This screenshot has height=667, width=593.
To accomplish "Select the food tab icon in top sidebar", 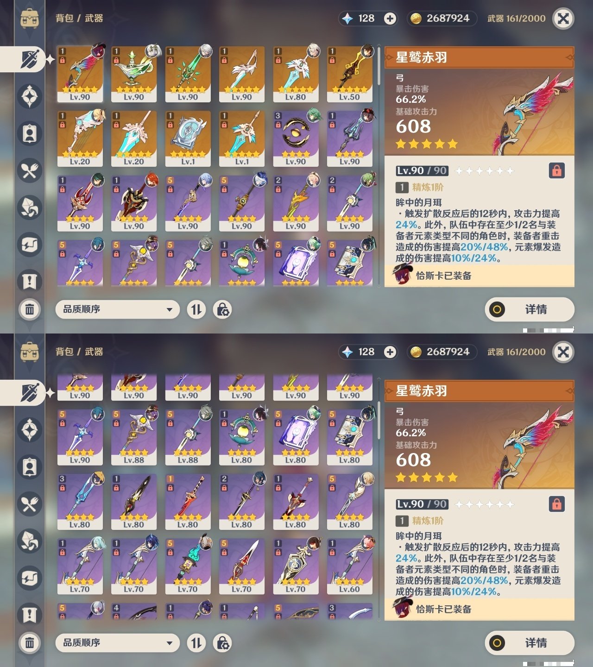I will [30, 170].
